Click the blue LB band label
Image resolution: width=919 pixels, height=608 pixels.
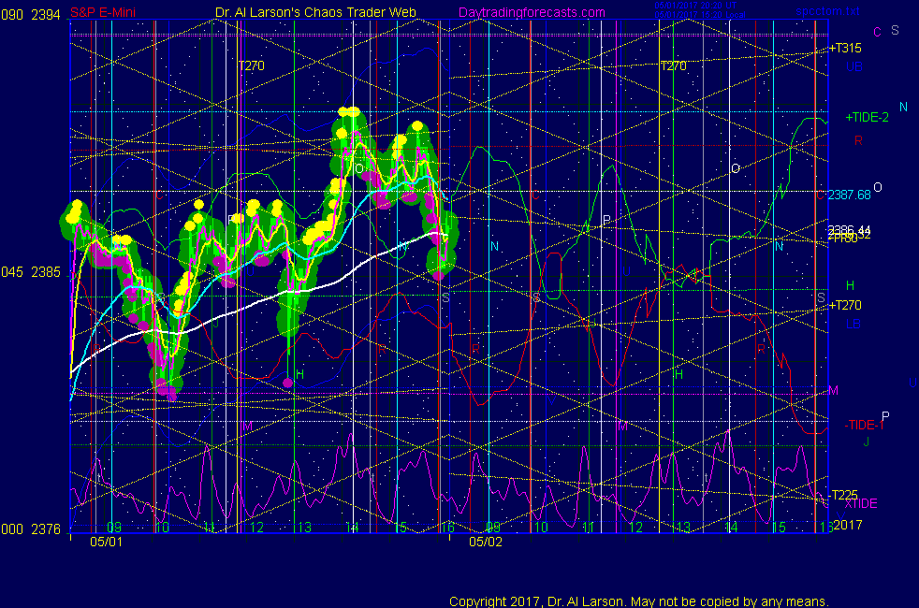point(853,324)
